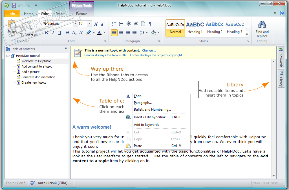
Task: Open Font dialog launcher
Action: click(105, 41)
